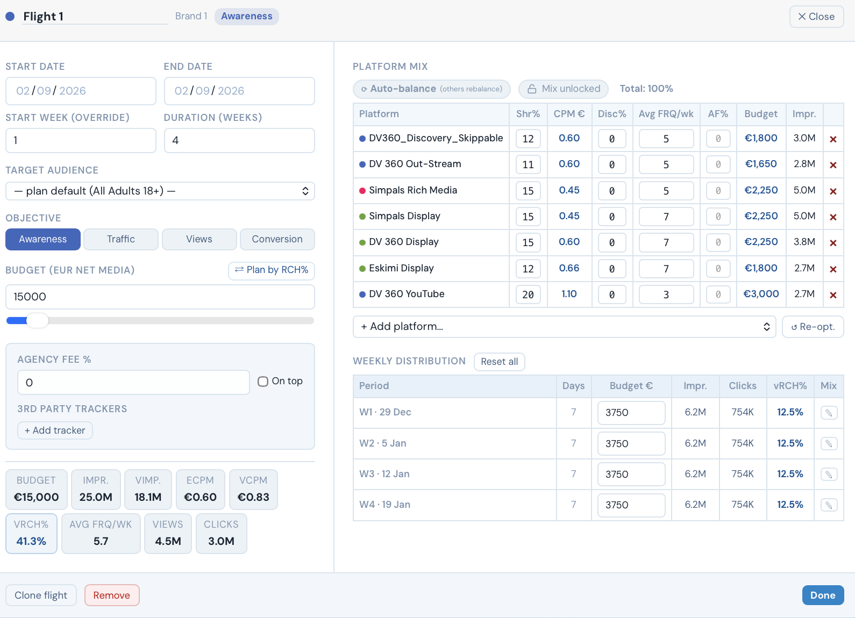Viewport: 855px width, 618px height.
Task: Click the Start Week override field
Action: click(x=81, y=140)
